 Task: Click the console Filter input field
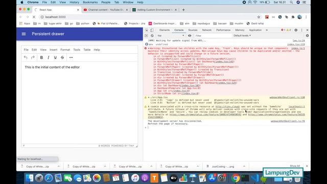point(213,36)
